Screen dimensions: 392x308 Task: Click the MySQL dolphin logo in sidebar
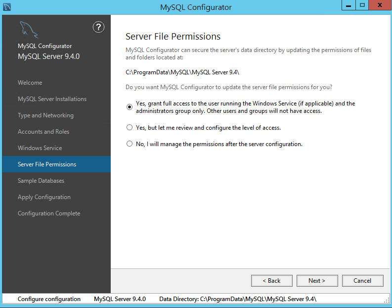pos(29,30)
